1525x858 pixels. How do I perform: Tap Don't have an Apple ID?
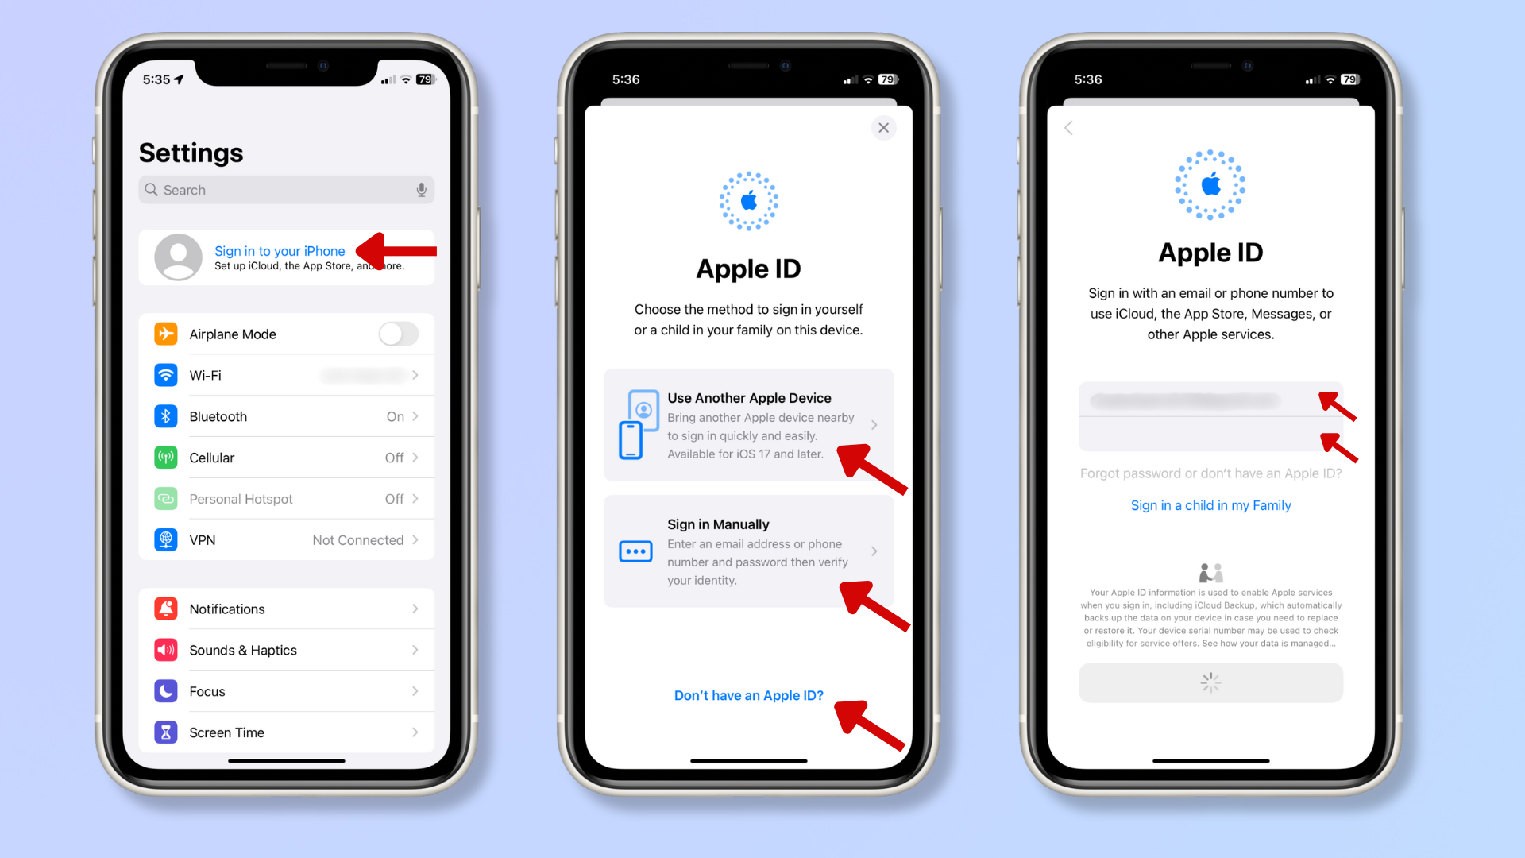tap(748, 694)
